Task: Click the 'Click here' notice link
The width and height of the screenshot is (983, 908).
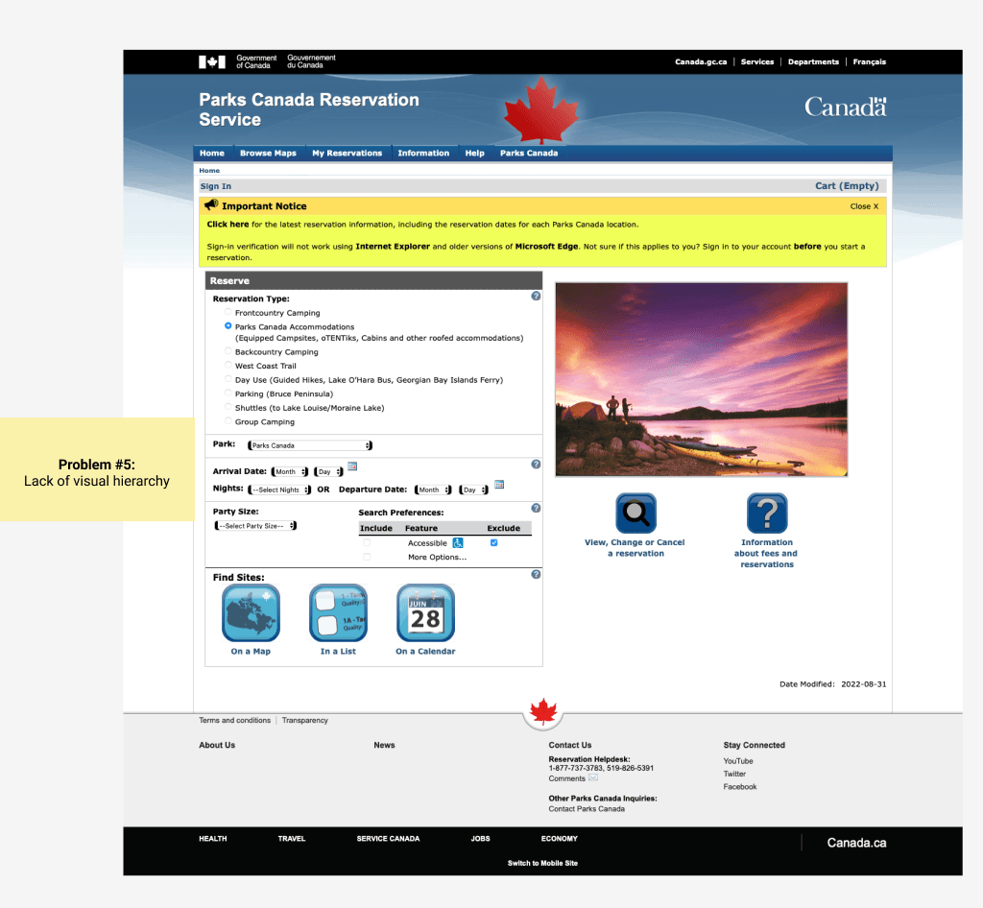Action: click(228, 224)
